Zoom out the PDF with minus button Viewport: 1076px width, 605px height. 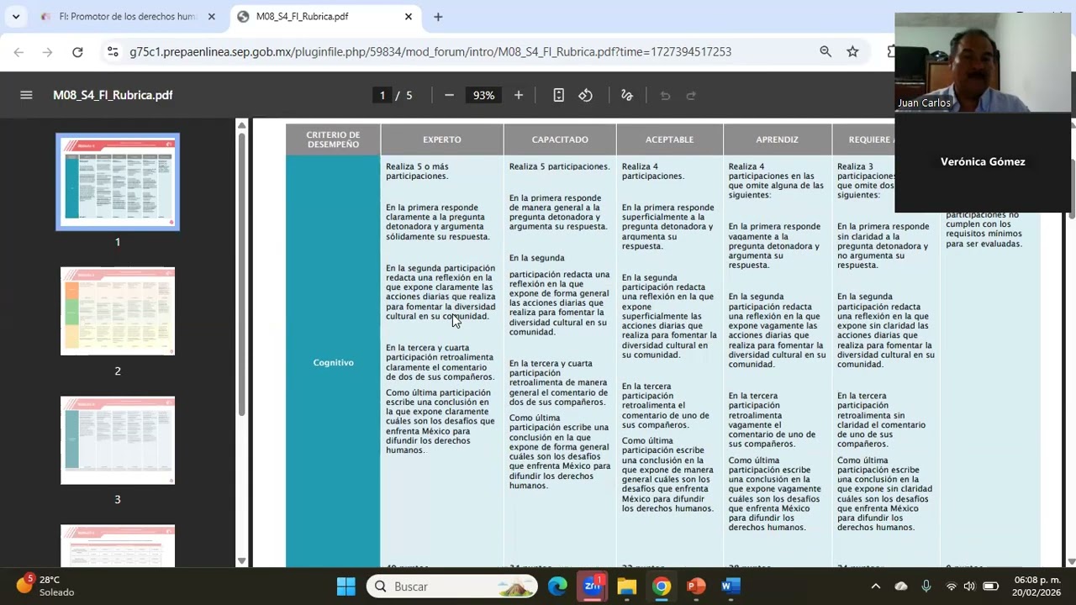449,95
